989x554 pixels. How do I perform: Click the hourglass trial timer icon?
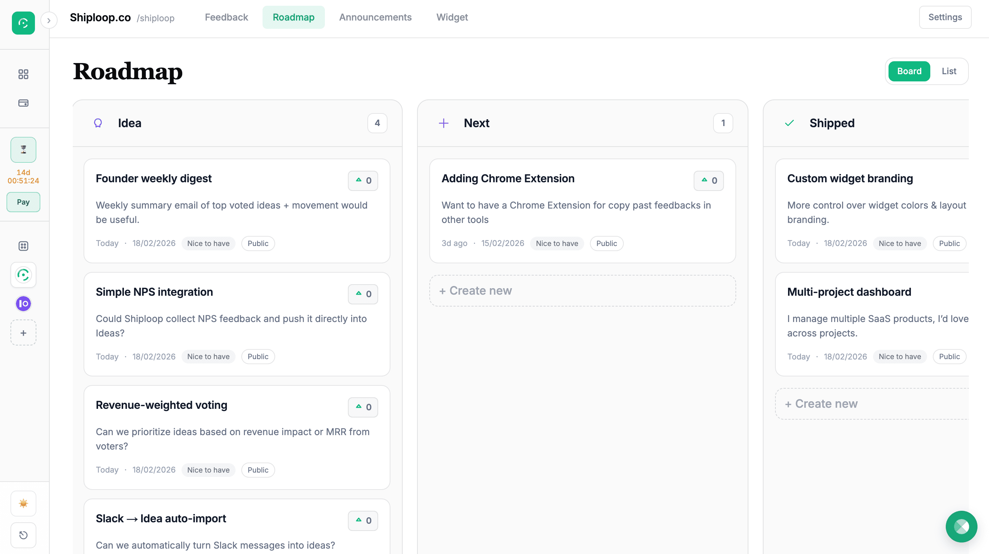pyautogui.click(x=23, y=150)
